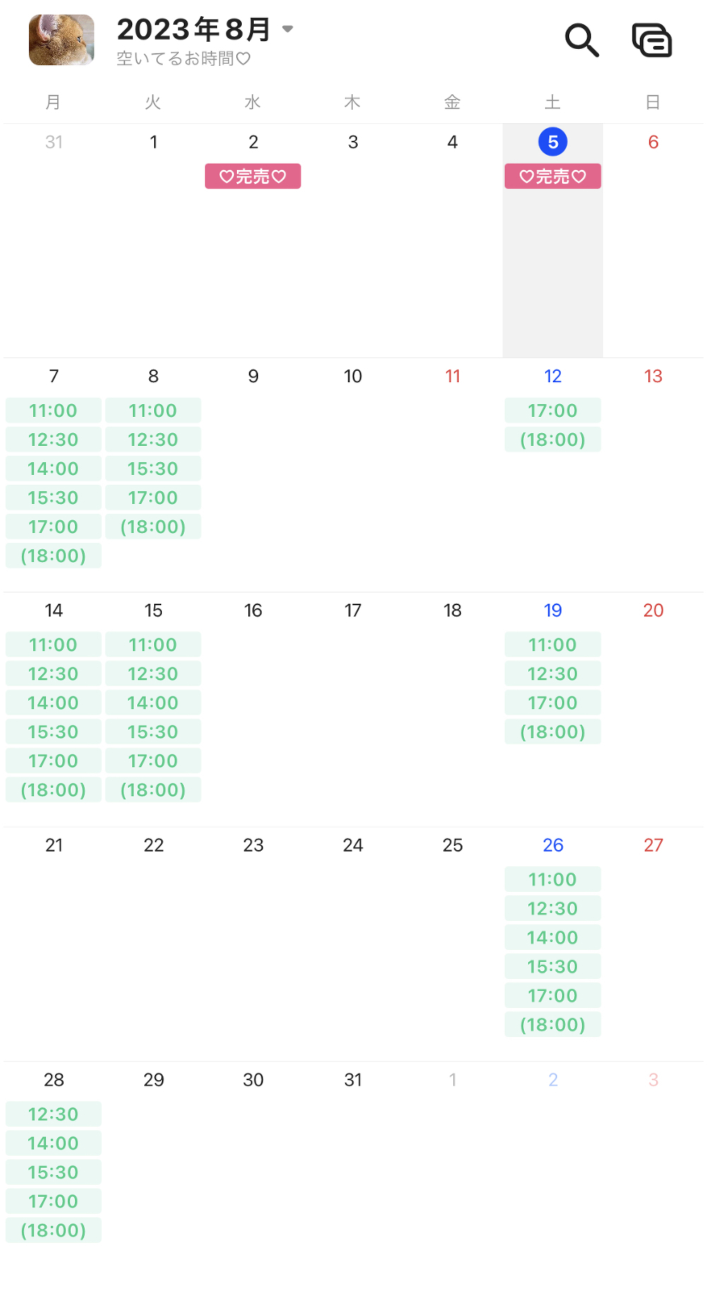Select the 12:30 slot on Tuesday 15
The height and width of the screenshot is (1296, 707).
click(153, 674)
